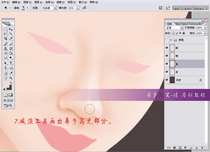Select the Magic Wand tool
The image size is (210, 152).
click(11, 34)
